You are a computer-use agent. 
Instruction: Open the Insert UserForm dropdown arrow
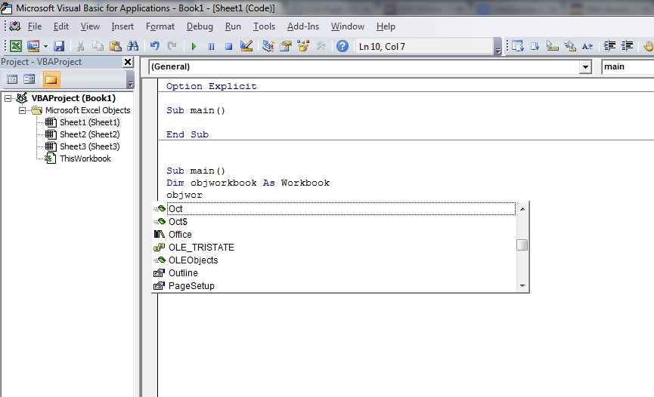point(45,46)
